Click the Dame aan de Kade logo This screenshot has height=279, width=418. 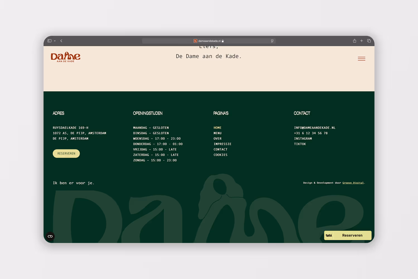click(x=65, y=57)
